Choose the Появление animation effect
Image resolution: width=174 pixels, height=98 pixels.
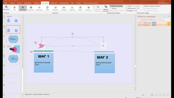click(72, 8)
